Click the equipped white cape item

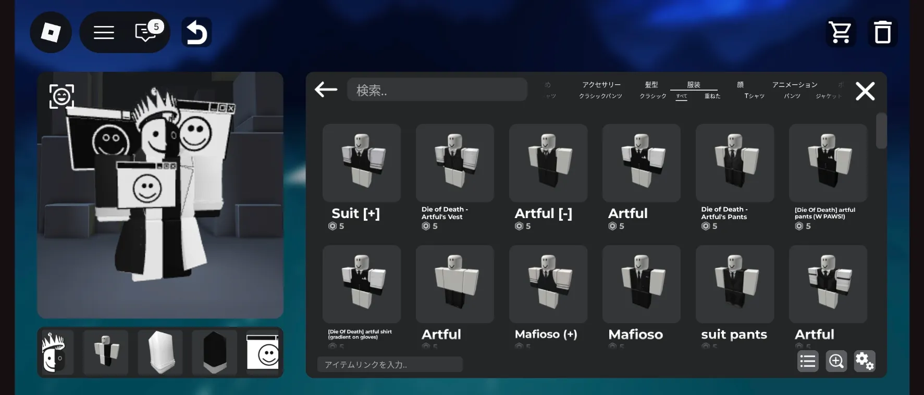pyautogui.click(x=160, y=352)
